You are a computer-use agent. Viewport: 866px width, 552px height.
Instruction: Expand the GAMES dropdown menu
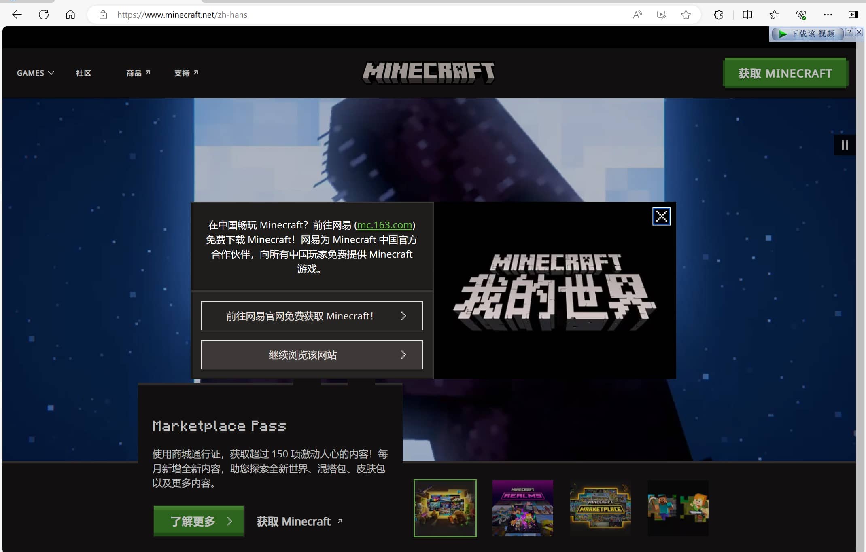click(x=35, y=73)
